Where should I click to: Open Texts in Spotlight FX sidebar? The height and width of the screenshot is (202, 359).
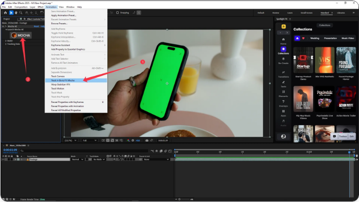click(283, 83)
